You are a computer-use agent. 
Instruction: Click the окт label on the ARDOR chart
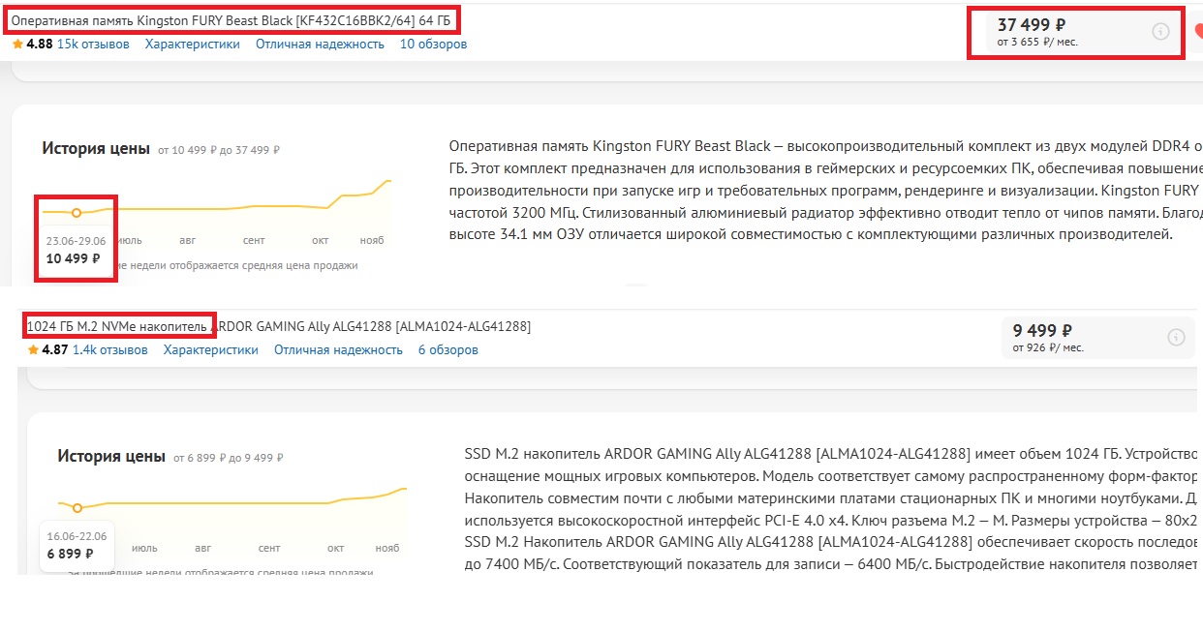coord(335,548)
